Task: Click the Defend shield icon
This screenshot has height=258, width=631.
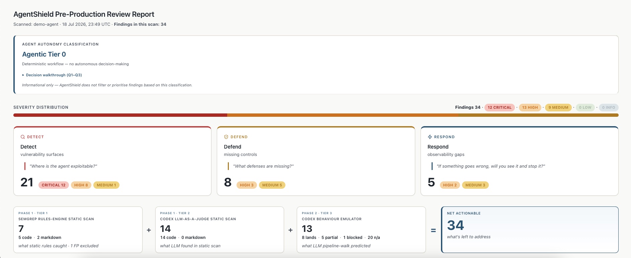Action: [x=226, y=137]
